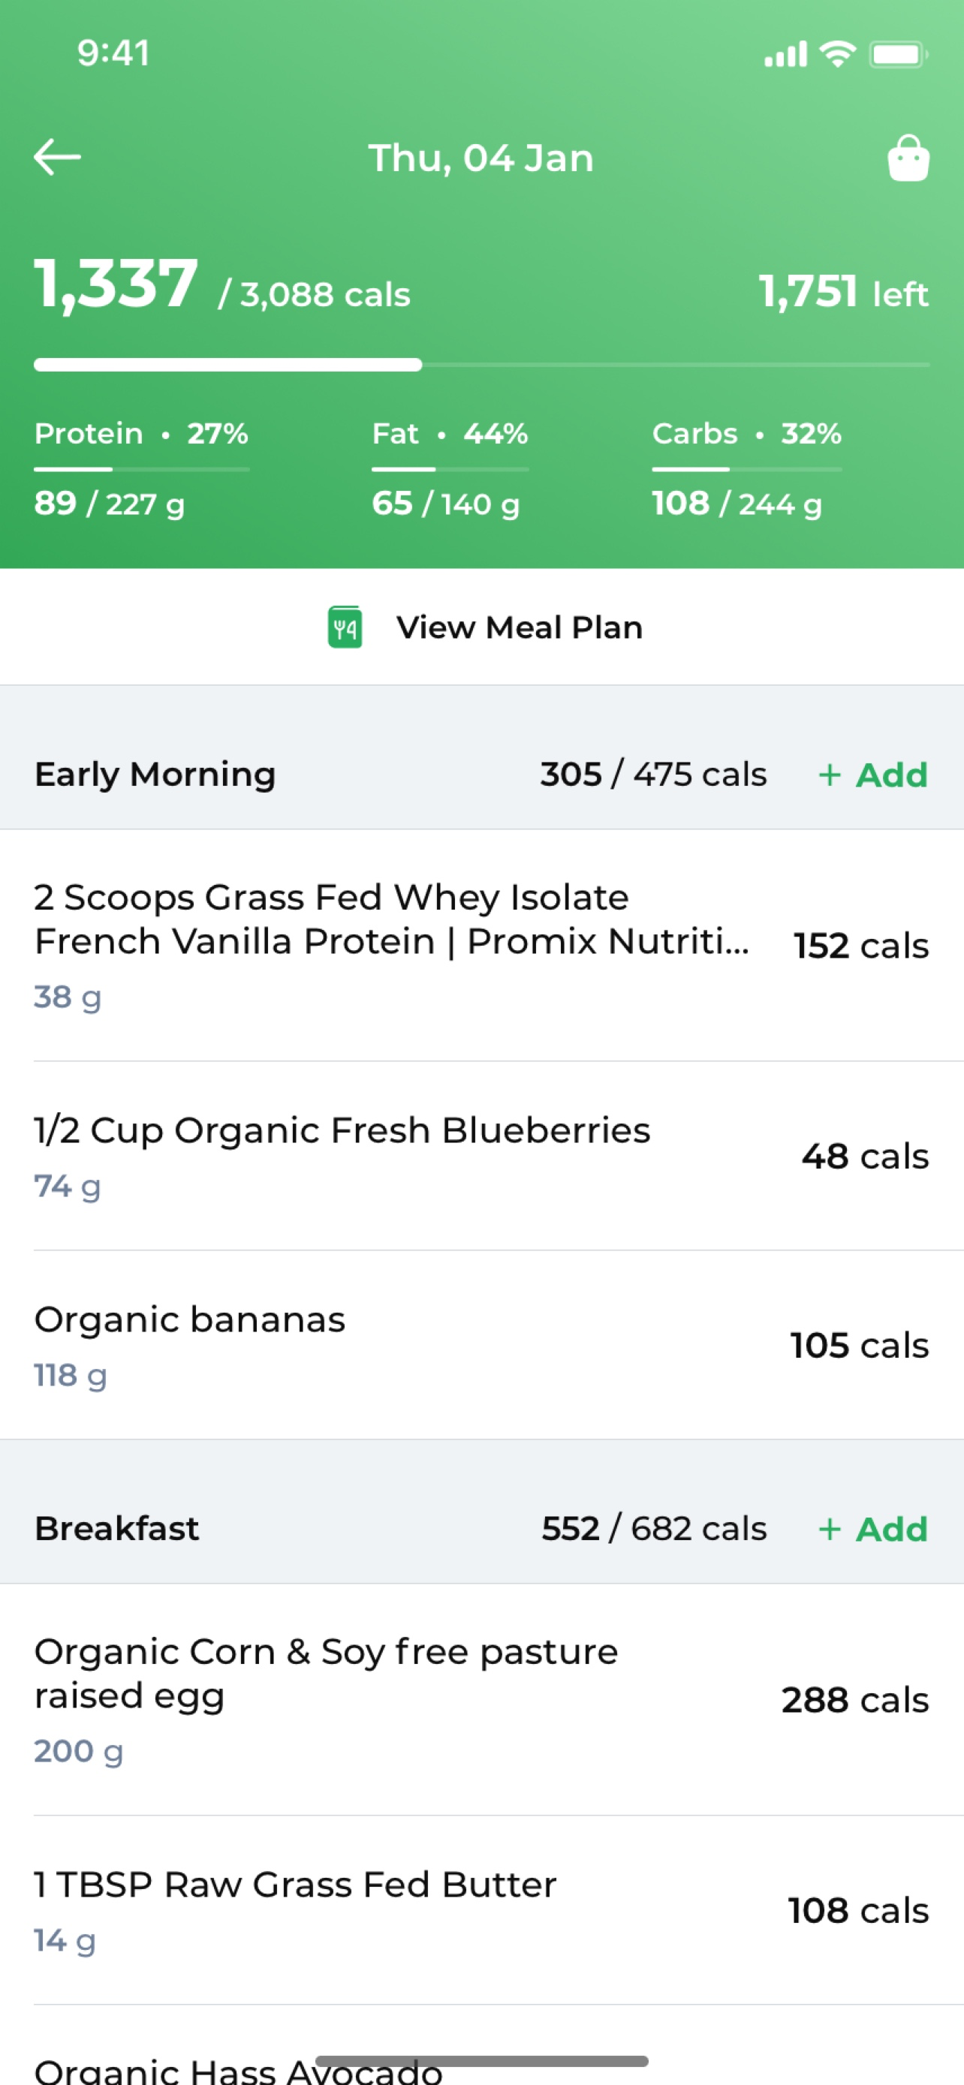Open Organic Fresh Blueberries food entry

tap(483, 1157)
